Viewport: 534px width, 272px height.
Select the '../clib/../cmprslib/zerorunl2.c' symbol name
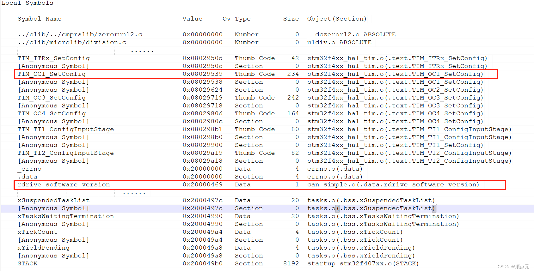pyautogui.click(x=80, y=34)
